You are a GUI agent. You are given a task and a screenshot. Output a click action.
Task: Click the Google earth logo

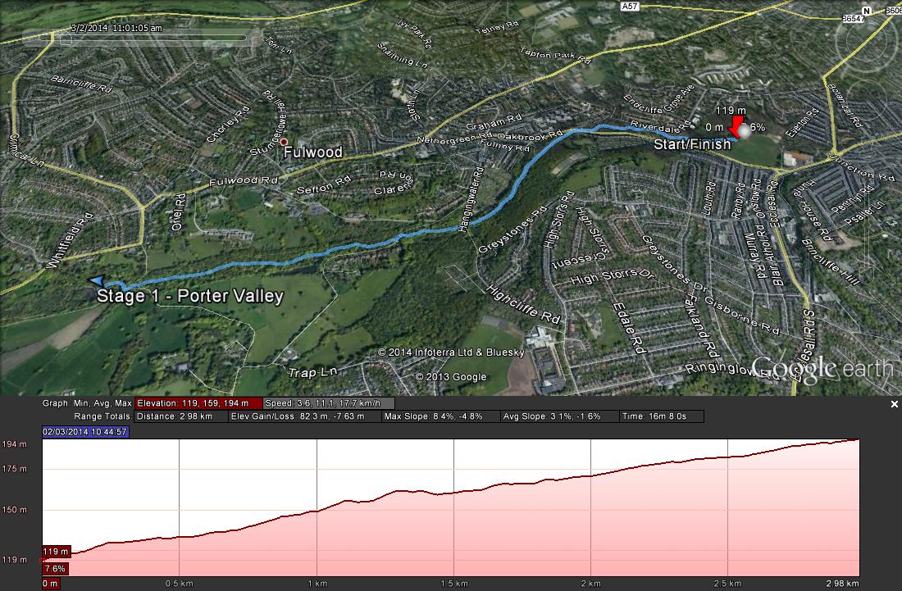click(822, 369)
